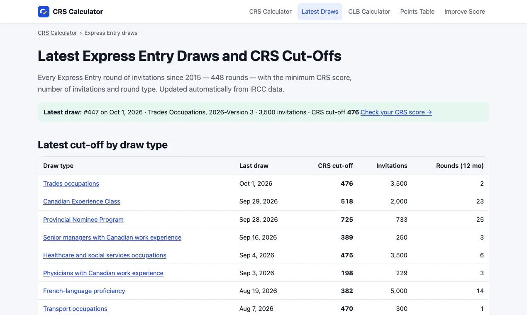Screen dimensions: 527x315
Task: Open the CRS Calculator nav item
Action: pos(270,12)
